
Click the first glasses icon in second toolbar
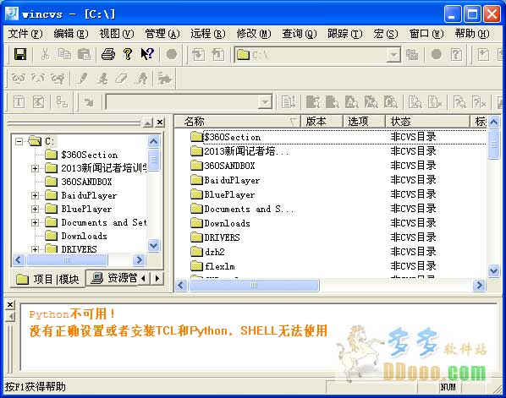pos(19,78)
